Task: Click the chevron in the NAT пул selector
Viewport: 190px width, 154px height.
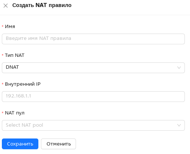Action: [179, 125]
